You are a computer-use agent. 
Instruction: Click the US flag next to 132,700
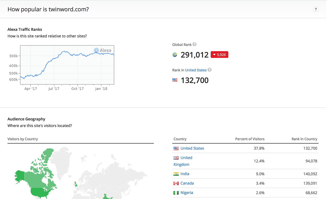tap(175, 80)
